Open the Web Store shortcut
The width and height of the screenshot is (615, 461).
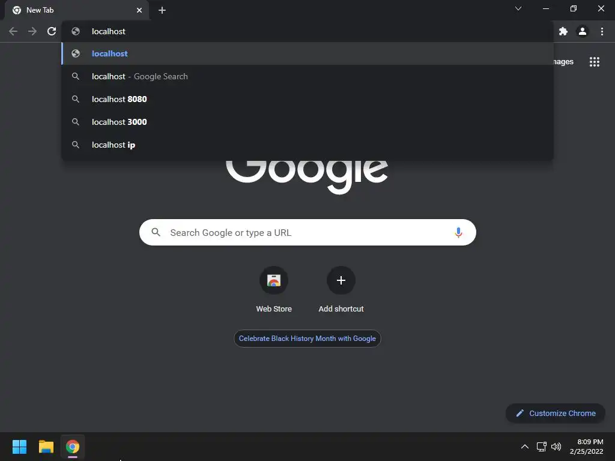point(274,290)
